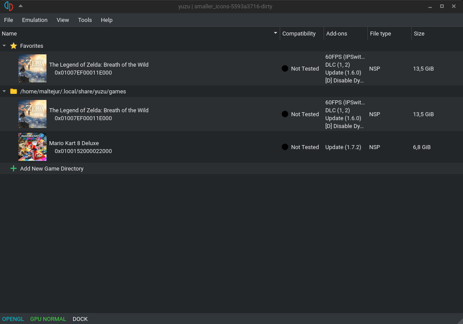The image size is (463, 324).
Task: Click the green plus Add Directory icon
Action: 13,168
